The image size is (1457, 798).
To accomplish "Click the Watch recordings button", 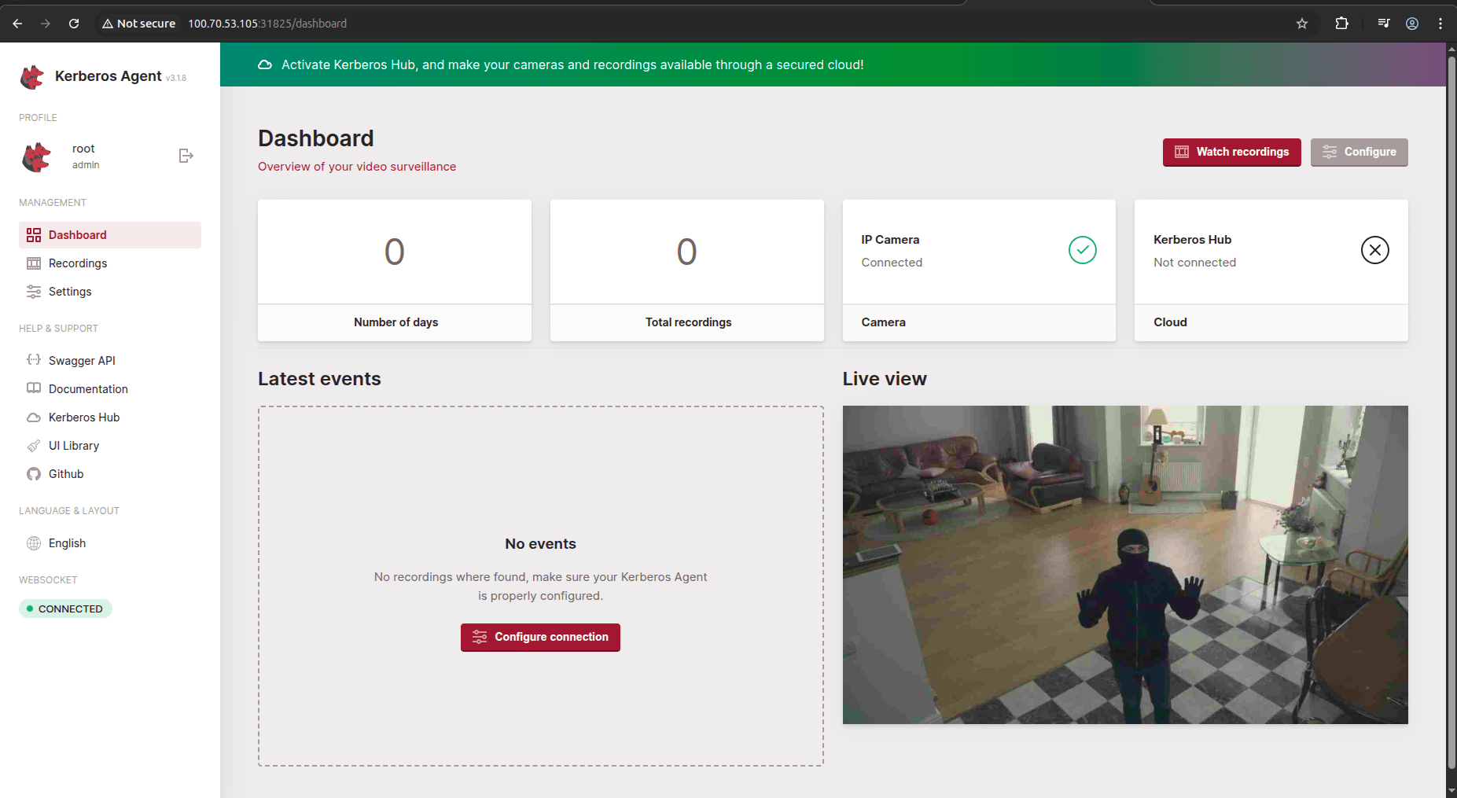I will (x=1231, y=152).
